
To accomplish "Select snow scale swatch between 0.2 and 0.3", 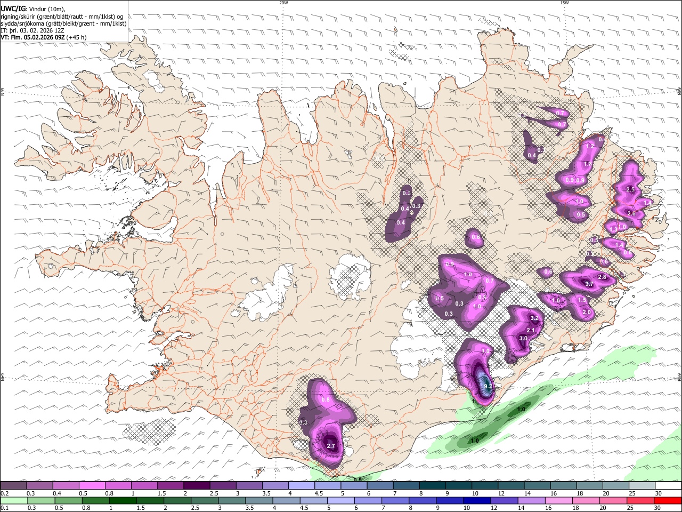I will point(13,486).
